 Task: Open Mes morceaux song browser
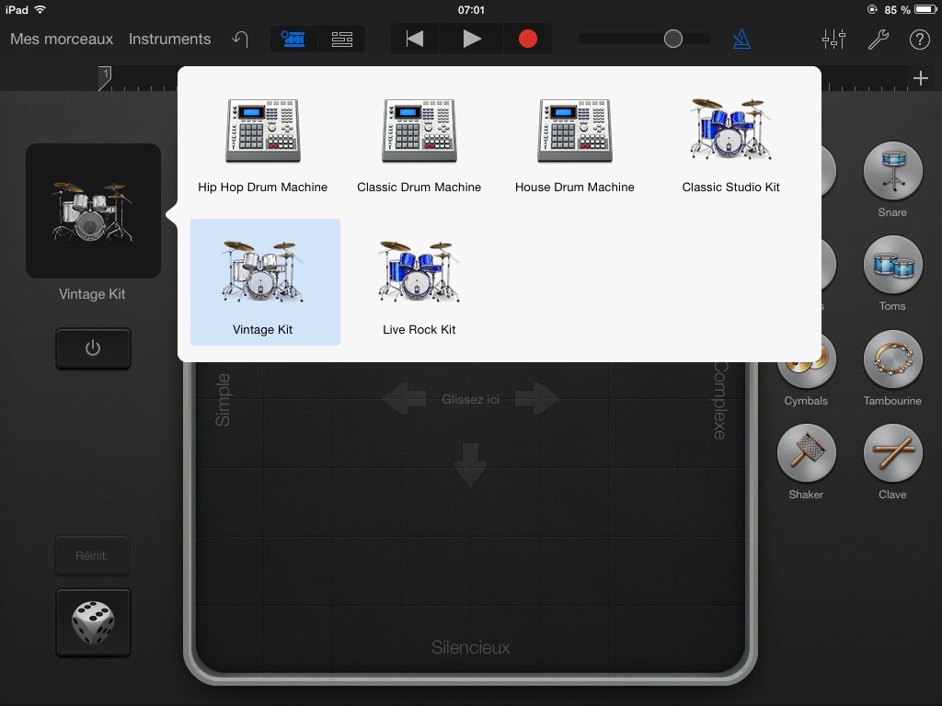click(62, 39)
